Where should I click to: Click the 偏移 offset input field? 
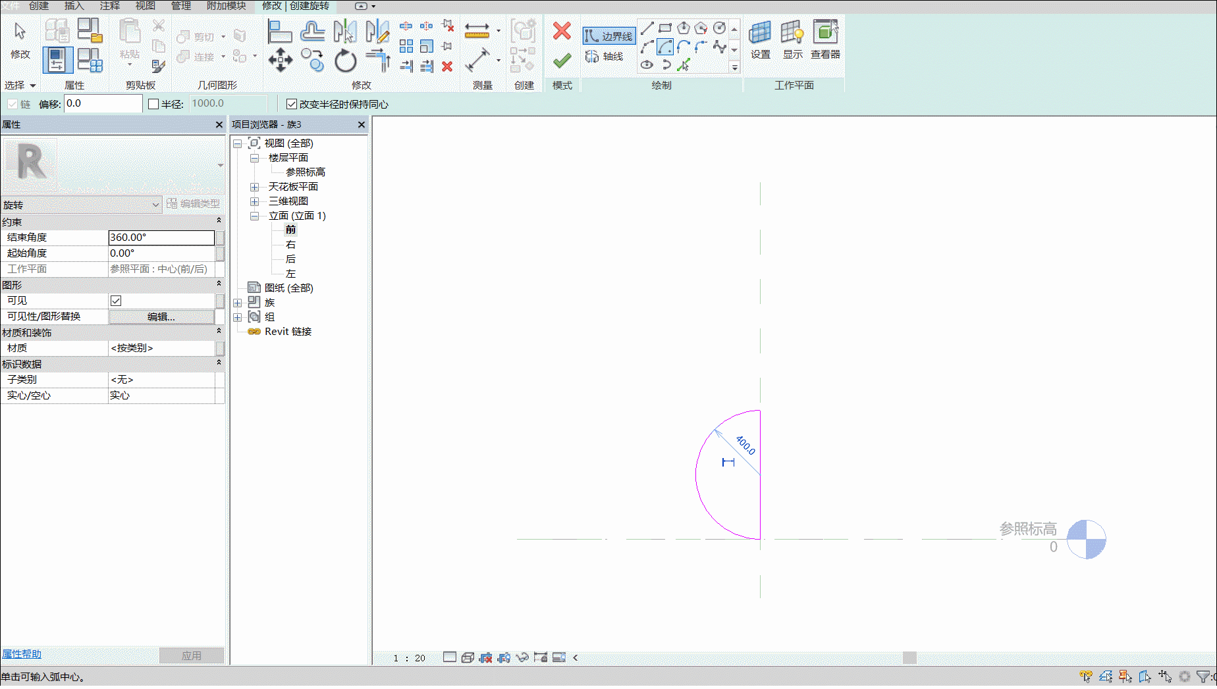coord(103,103)
